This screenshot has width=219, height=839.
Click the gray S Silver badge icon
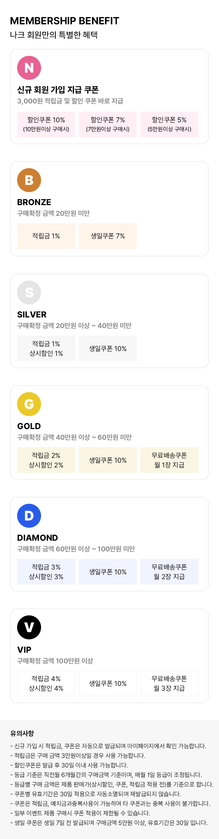[x=29, y=292]
